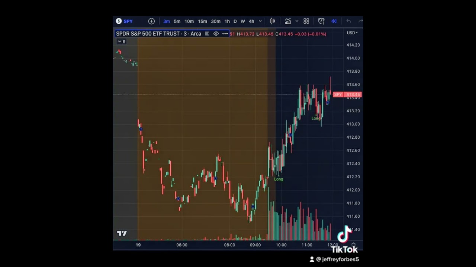This screenshot has width=476, height=267.
Task: Click the 413.00 price axis label
Action: click(x=353, y=124)
